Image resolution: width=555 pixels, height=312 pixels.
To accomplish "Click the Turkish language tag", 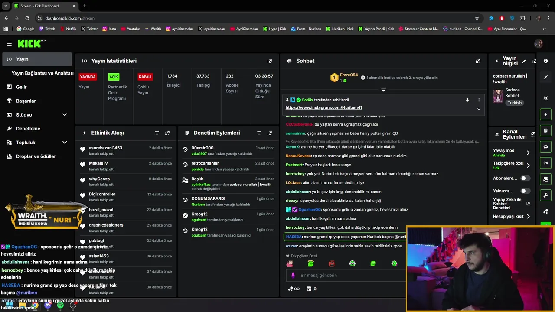I will [x=515, y=103].
